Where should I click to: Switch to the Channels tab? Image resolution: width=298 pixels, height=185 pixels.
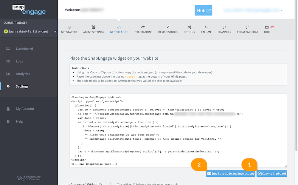(x=224, y=30)
